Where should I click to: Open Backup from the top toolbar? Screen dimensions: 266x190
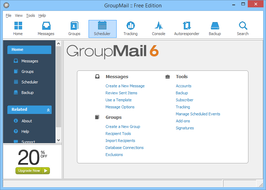coord(215,29)
